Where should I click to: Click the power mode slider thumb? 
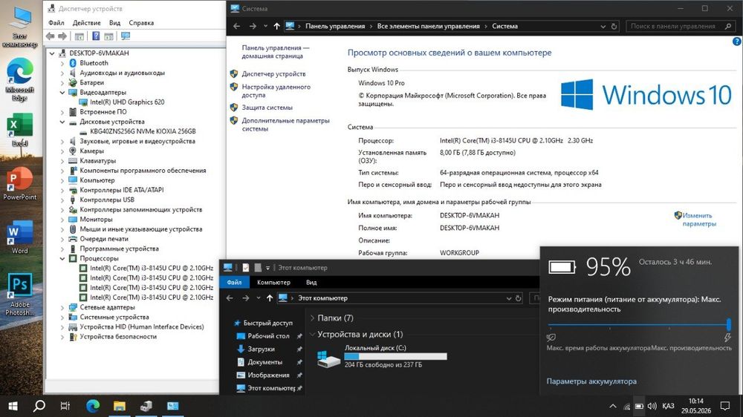[x=728, y=325]
